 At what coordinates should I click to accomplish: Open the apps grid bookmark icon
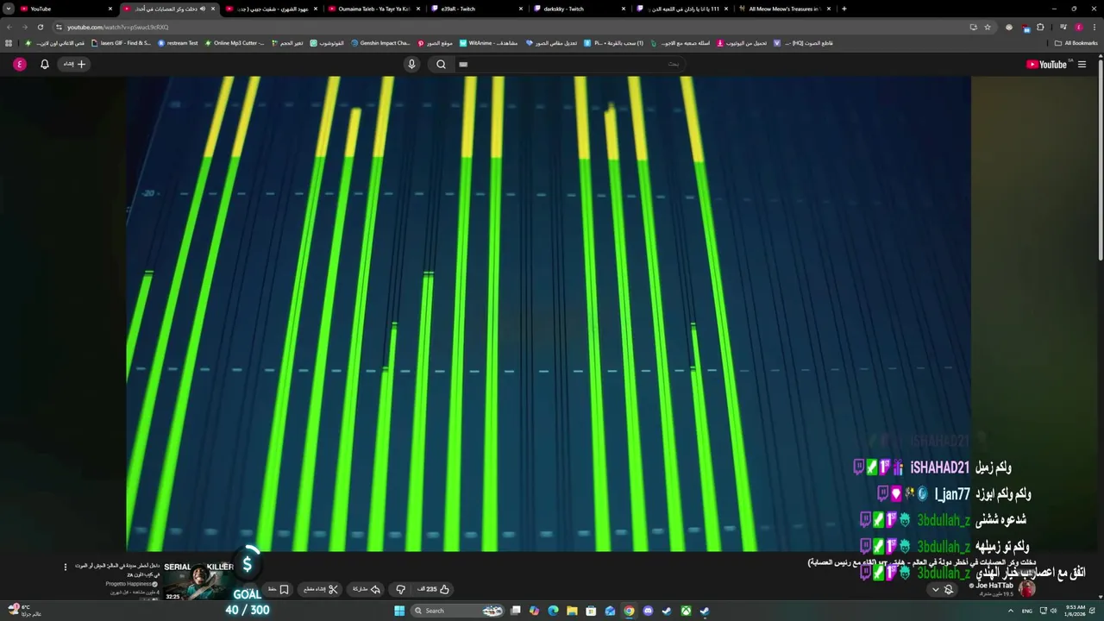pyautogui.click(x=9, y=42)
